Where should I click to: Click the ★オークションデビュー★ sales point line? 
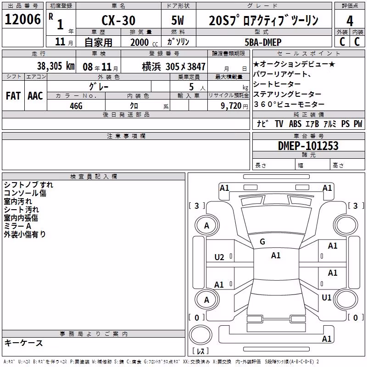pos(294,64)
